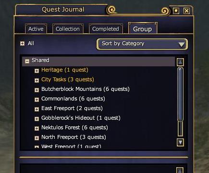The height and width of the screenshot is (173, 209).
Task: Expand North Freeport plus icon
Action: [x=37, y=138]
